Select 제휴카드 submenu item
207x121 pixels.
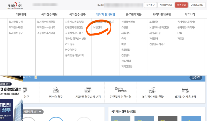tap(126, 33)
